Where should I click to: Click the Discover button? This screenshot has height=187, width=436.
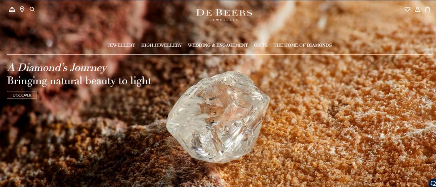[22, 95]
